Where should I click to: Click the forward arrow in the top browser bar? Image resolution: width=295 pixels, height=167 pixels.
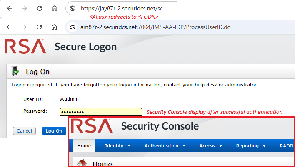point(25,8)
